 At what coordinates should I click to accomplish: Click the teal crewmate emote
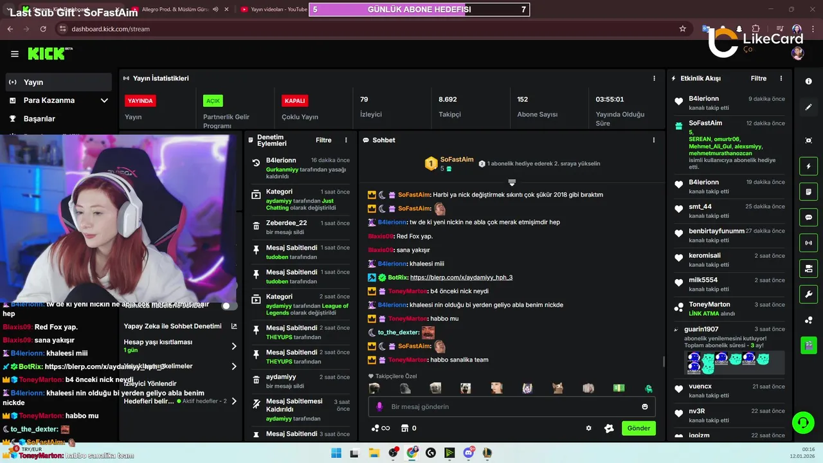coord(649,388)
